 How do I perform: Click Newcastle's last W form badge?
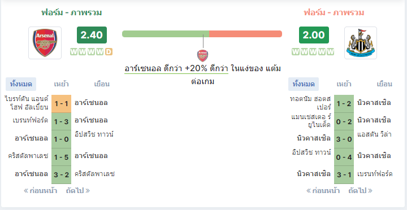pyautogui.click(x=331, y=52)
